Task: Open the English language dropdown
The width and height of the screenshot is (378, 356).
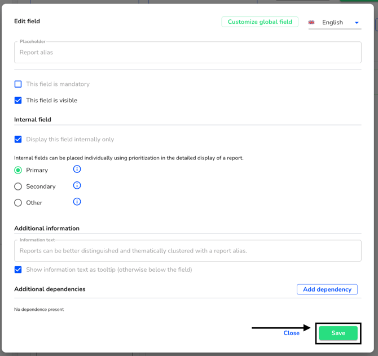Action: tap(333, 23)
